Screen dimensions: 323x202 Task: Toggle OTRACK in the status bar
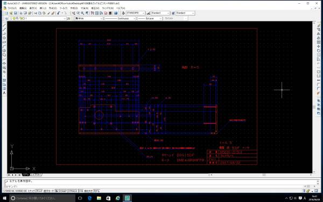tap(73, 191)
